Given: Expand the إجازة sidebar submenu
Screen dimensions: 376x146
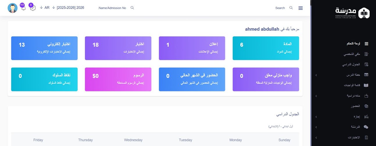Looking at the screenshot, I should pos(316,117).
